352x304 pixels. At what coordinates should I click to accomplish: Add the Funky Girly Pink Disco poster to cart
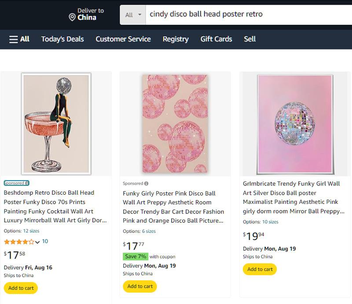140,286
